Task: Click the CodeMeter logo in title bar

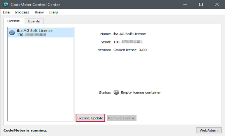Action: coord(6,4)
